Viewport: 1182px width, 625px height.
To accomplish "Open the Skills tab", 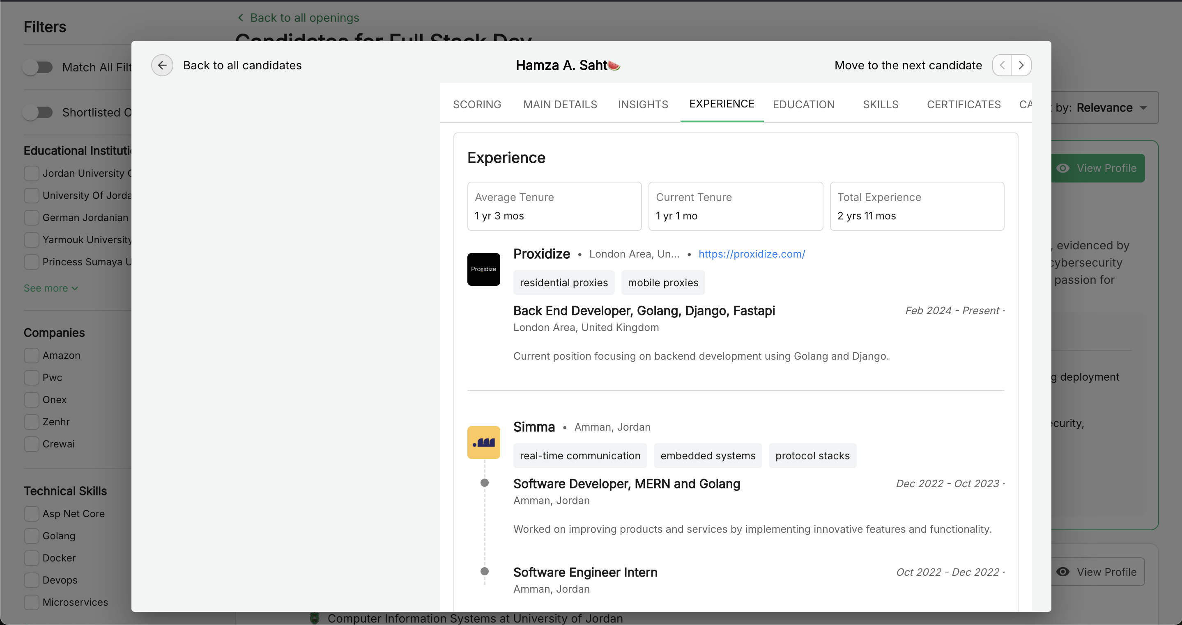I will tap(880, 105).
